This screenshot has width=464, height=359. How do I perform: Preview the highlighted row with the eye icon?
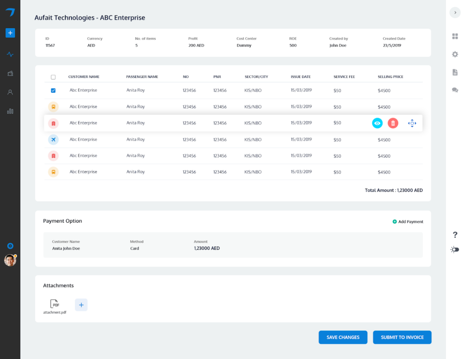pyautogui.click(x=377, y=123)
